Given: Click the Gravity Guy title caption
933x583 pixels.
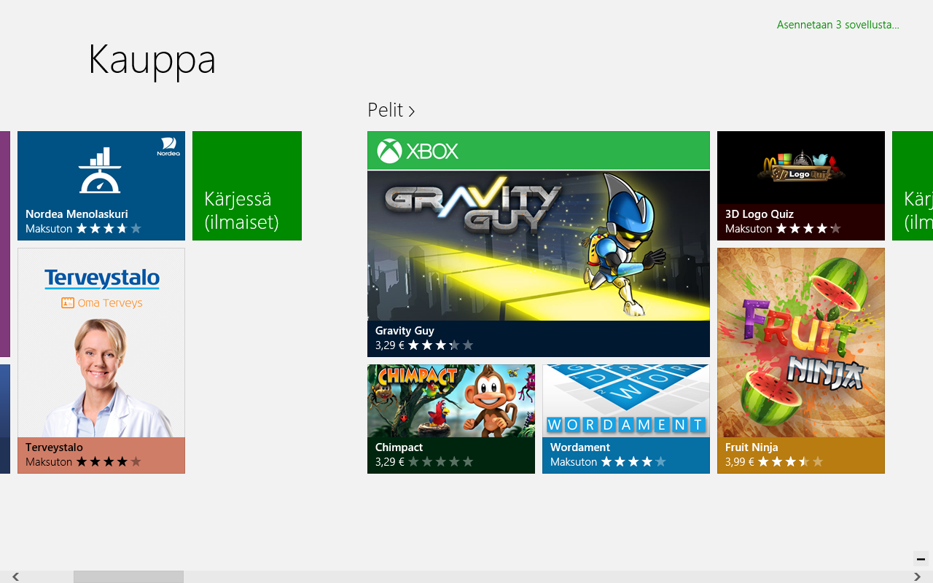Looking at the screenshot, I should tap(405, 331).
